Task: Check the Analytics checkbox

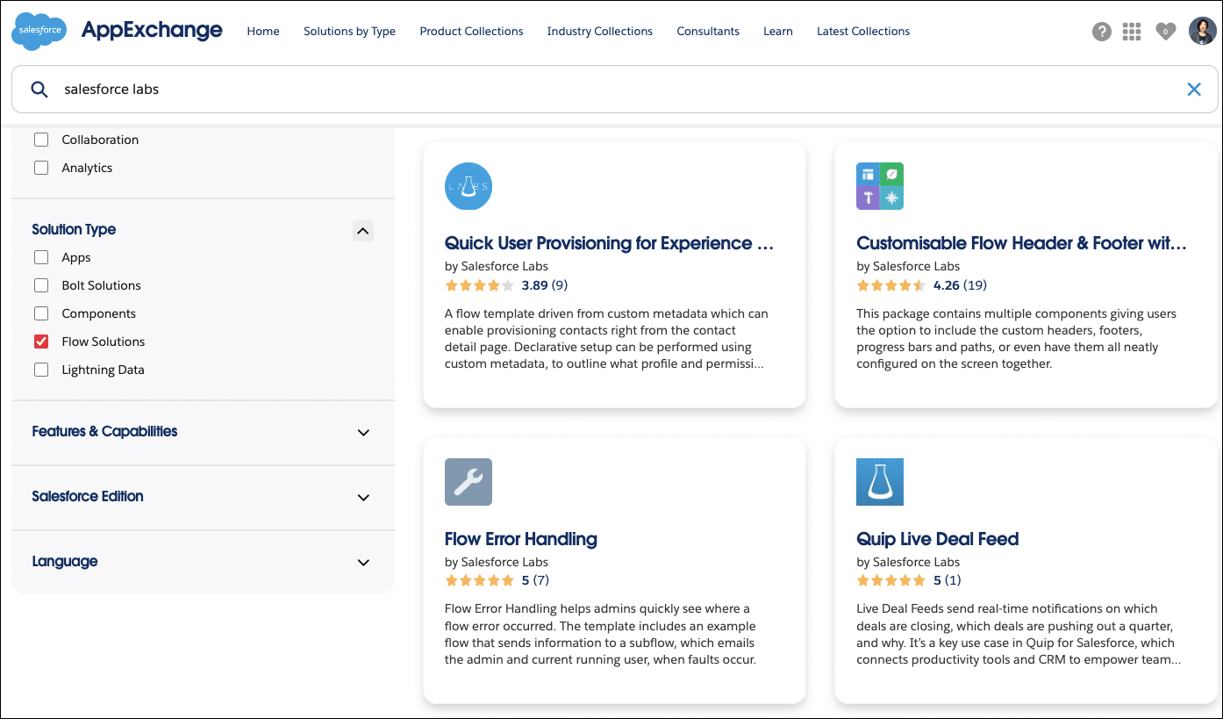Action: coord(41,168)
